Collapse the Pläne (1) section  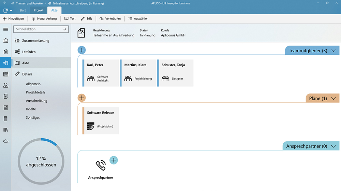pyautogui.click(x=333, y=99)
